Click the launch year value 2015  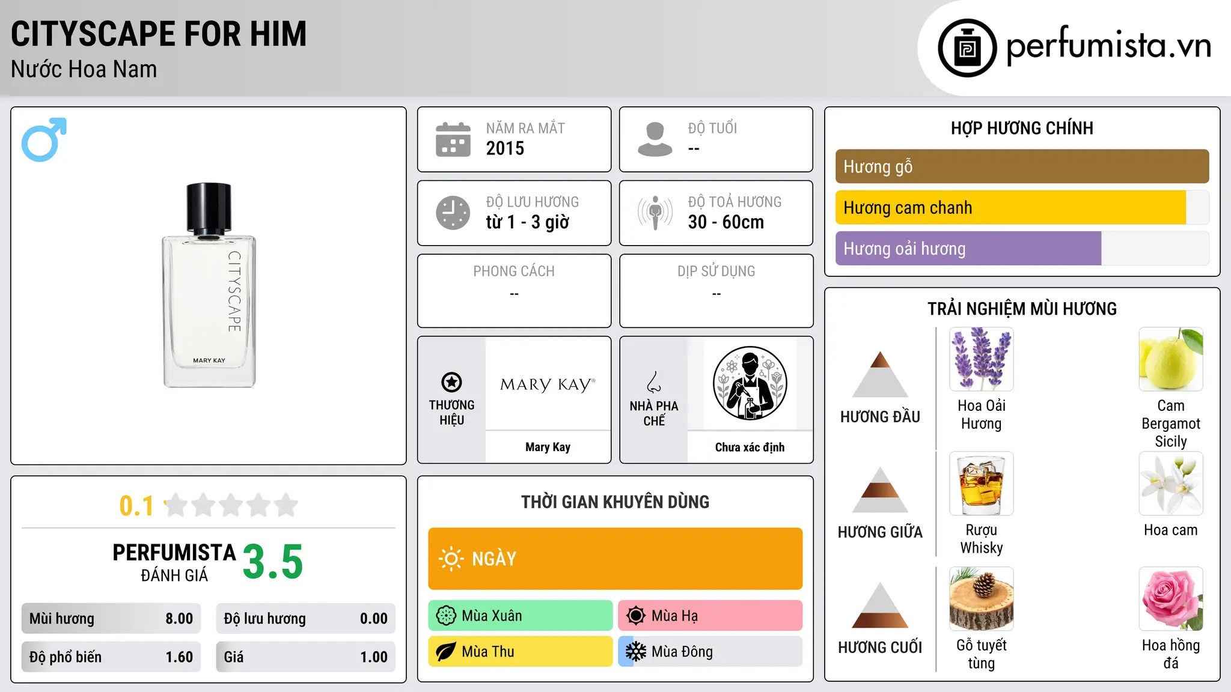tap(505, 148)
